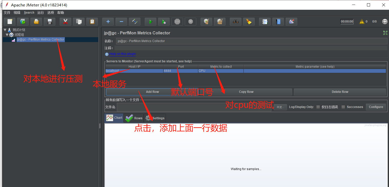The width and height of the screenshot is (389, 187).
Task: Start the test with green play icon
Action: tap(150, 22)
